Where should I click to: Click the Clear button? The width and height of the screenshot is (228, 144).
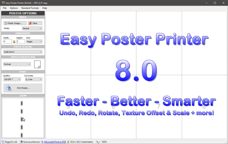tap(35, 23)
